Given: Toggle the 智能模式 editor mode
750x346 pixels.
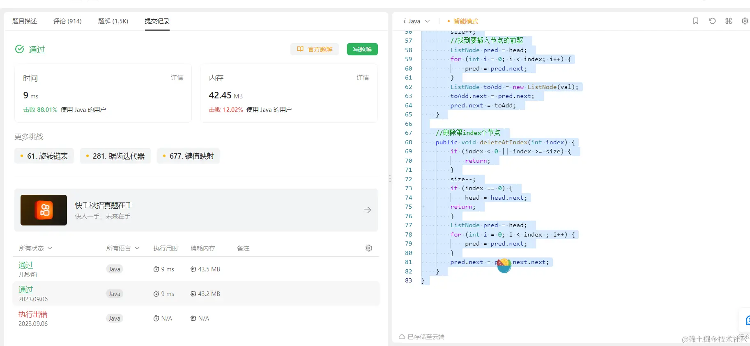Looking at the screenshot, I should pyautogui.click(x=463, y=21).
